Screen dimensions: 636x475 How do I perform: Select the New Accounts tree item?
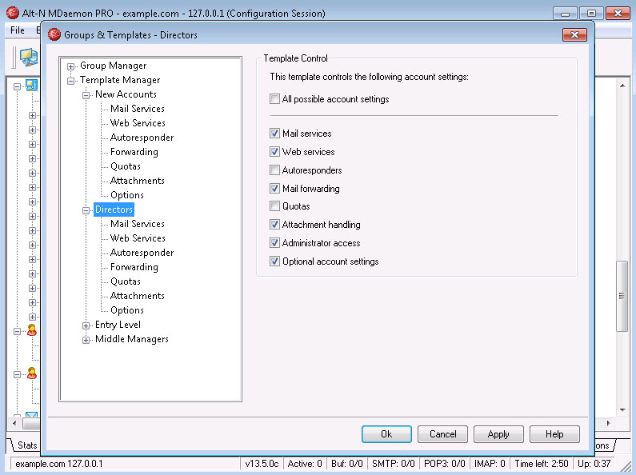[x=126, y=94]
